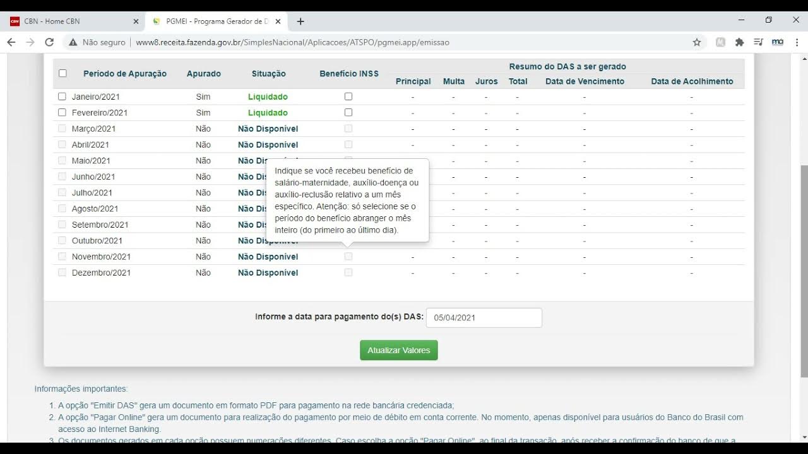
Task: Click the Multa column header
Action: (454, 81)
